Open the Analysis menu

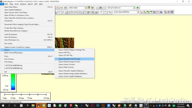coord(23,4)
